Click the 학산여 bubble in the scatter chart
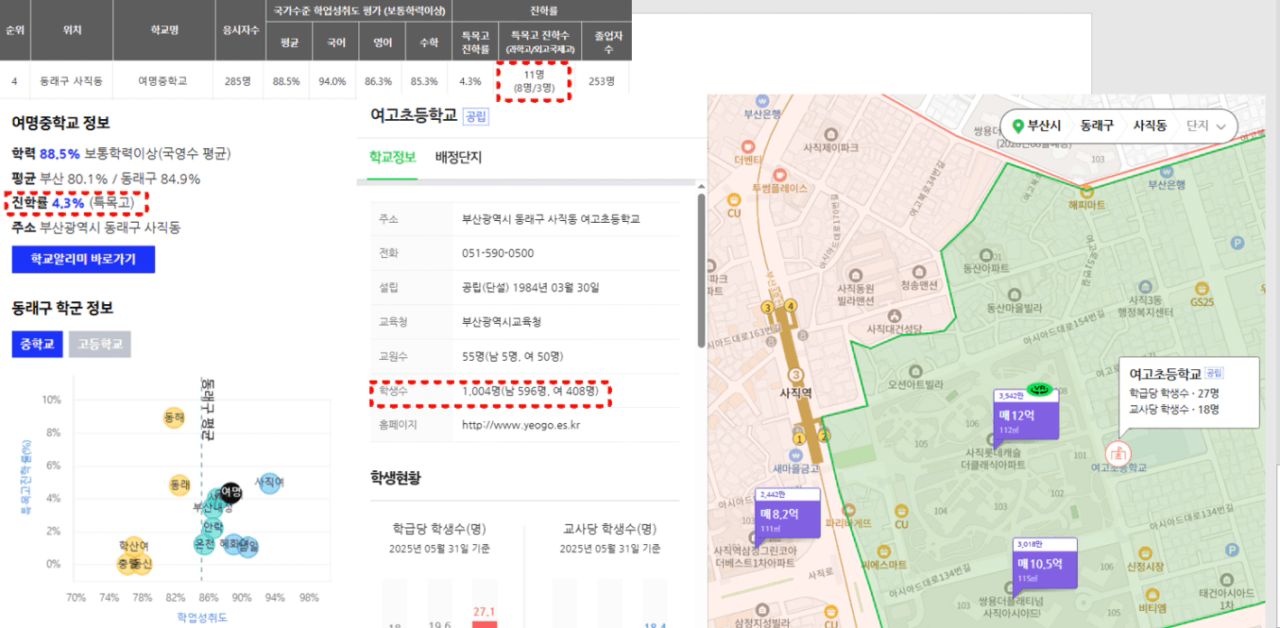The width and height of the screenshot is (1280, 628). [x=134, y=547]
